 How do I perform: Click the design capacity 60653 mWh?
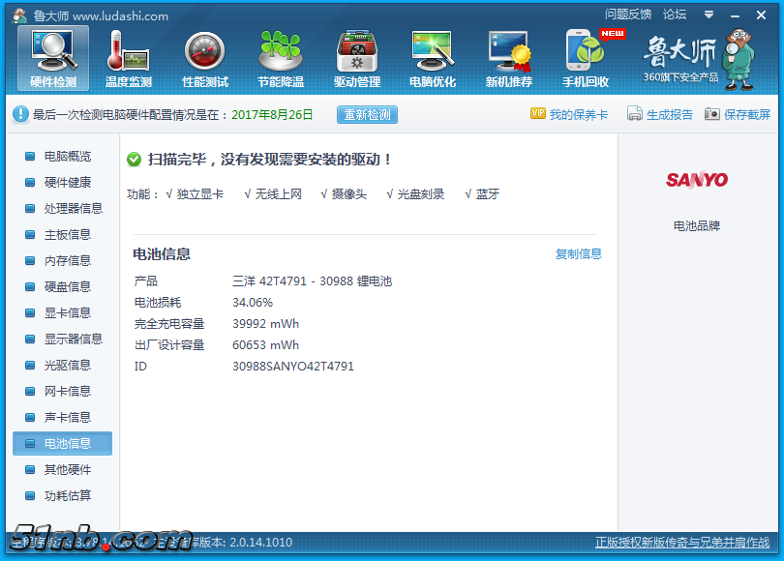pyautogui.click(x=265, y=345)
